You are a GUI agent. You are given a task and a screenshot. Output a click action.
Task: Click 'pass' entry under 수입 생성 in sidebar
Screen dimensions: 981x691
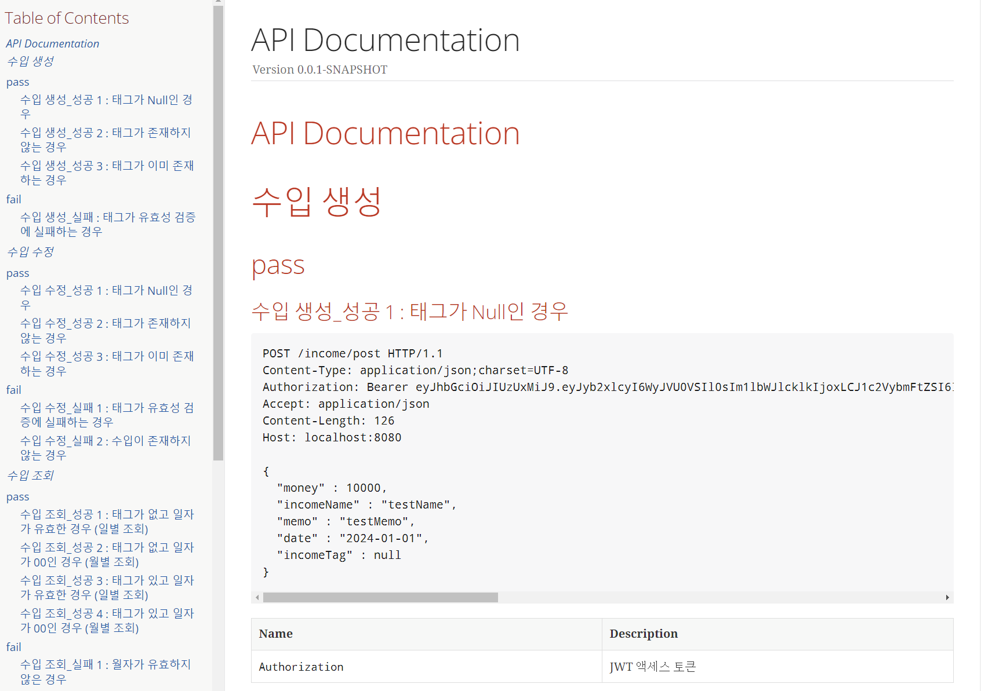(17, 82)
